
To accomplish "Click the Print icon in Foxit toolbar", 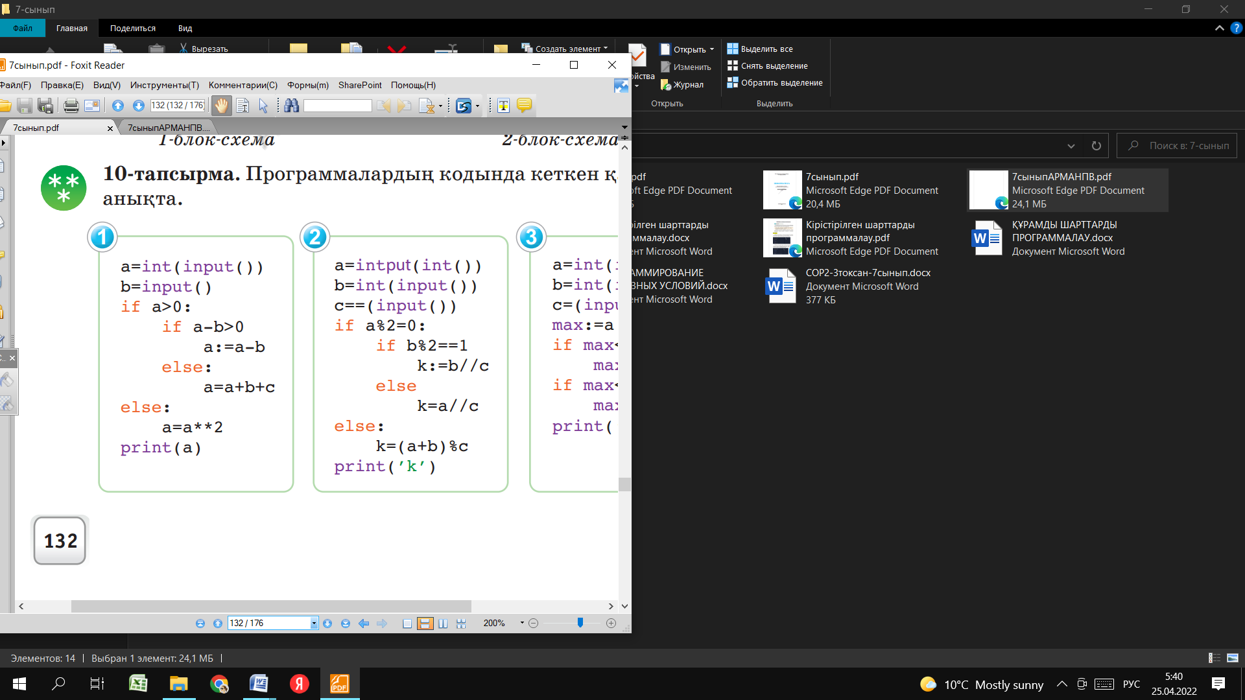I will 71,106.
